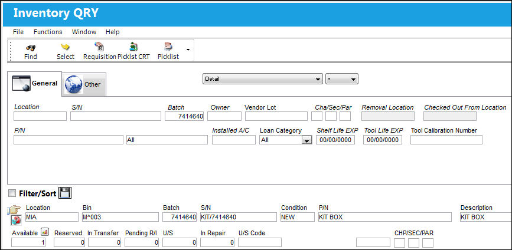Expand toolbar overflow arrow after Picklist

[x=188, y=50]
